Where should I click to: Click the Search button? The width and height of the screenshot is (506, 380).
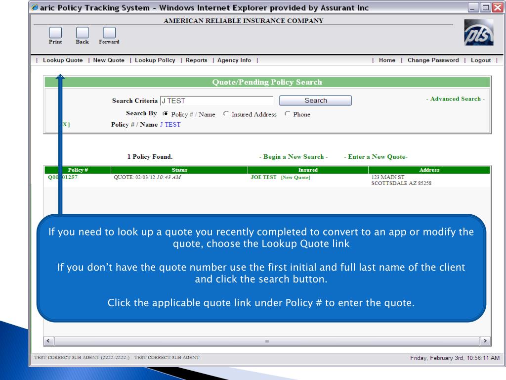315,100
